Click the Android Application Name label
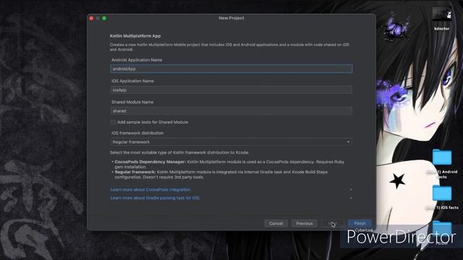 pos(137,60)
